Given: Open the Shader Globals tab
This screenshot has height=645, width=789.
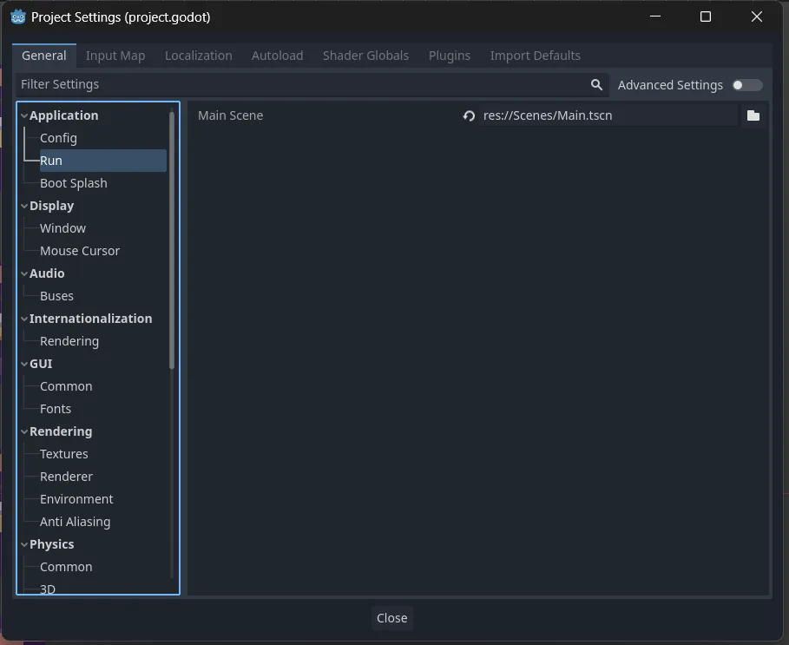Looking at the screenshot, I should [x=365, y=56].
